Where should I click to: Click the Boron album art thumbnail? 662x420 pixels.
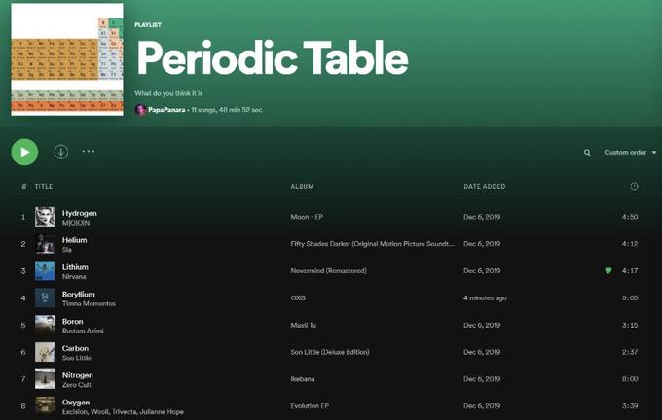coord(45,325)
